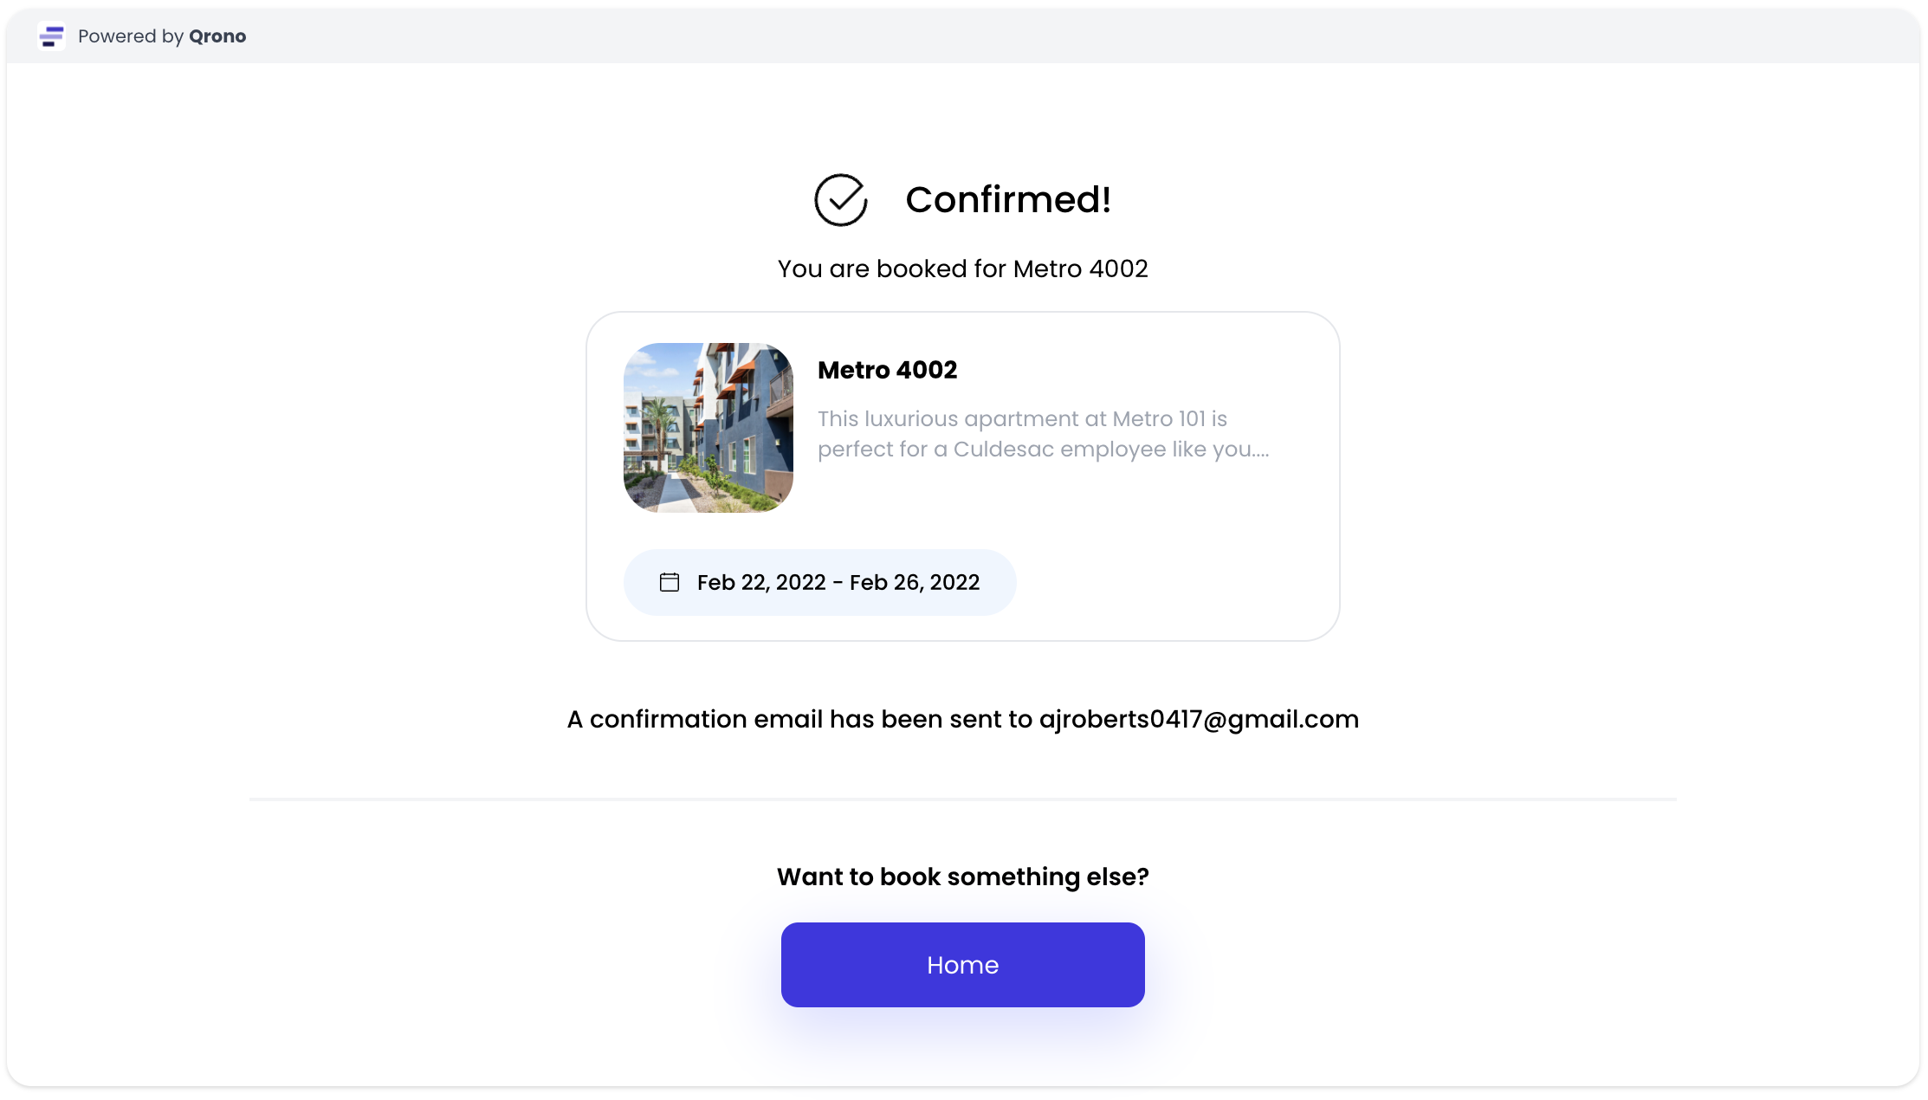
Task: Open the Metro 4002 apartment photo
Action: tap(708, 428)
